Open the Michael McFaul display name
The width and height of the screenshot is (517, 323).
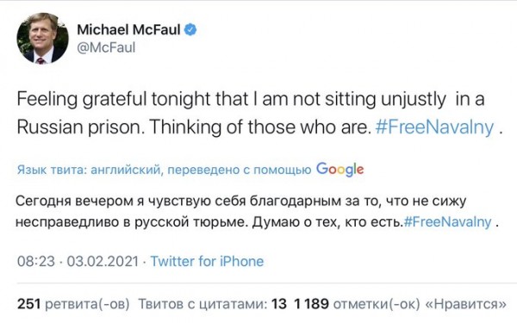[x=128, y=29]
